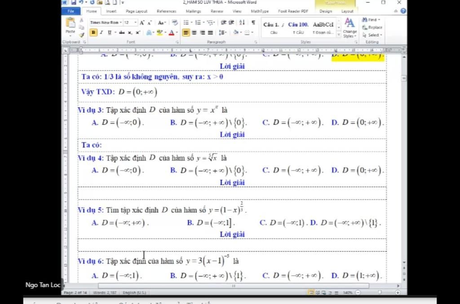Click the Subscript icon

[x=130, y=32]
